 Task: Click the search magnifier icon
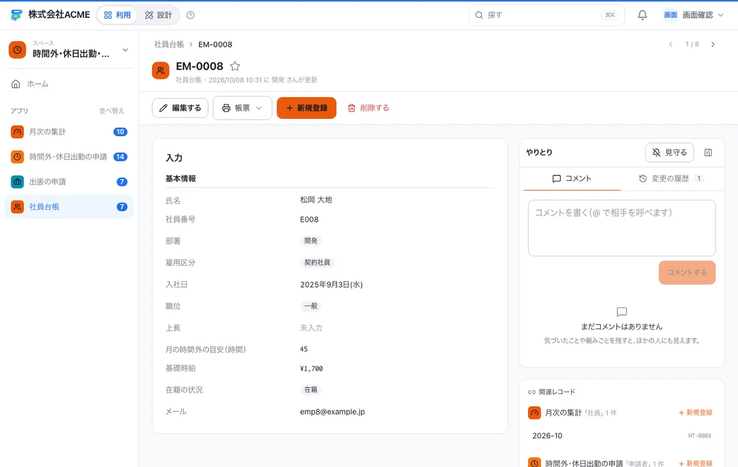click(x=479, y=15)
